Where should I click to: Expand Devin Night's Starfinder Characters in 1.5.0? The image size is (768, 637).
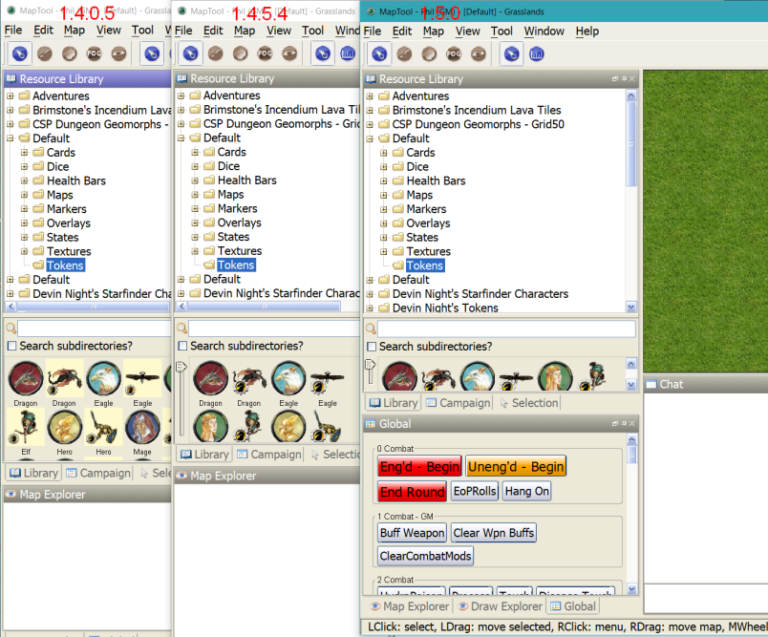point(370,294)
